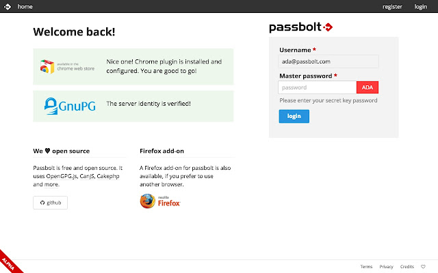Image resolution: width=438 pixels, height=273 pixels.
Task: Open the Privacy footer link
Action: (x=387, y=266)
